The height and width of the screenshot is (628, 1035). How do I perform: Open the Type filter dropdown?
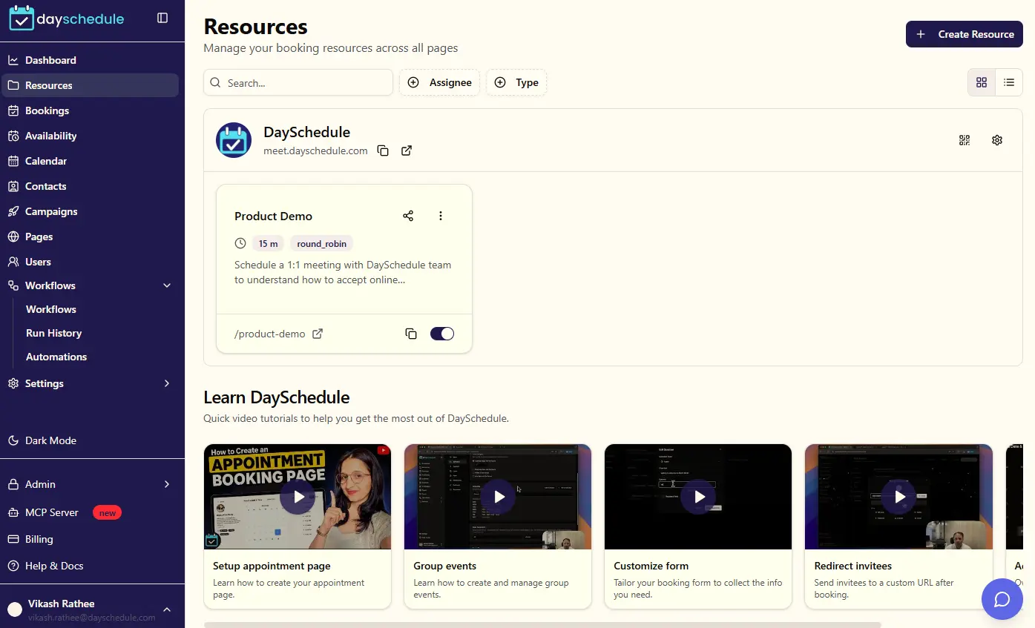(516, 82)
